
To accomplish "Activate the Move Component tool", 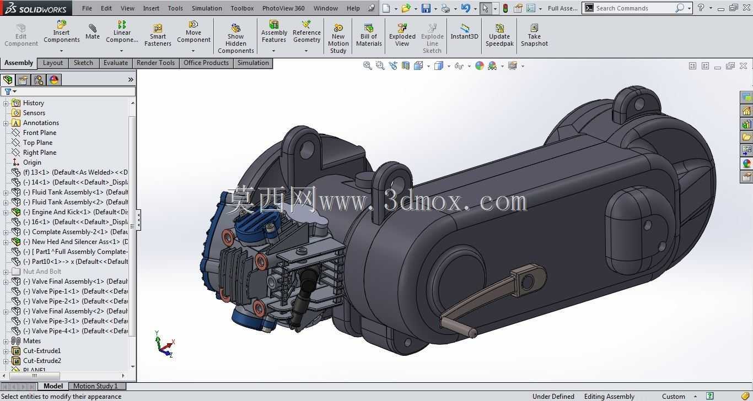I will (x=193, y=32).
